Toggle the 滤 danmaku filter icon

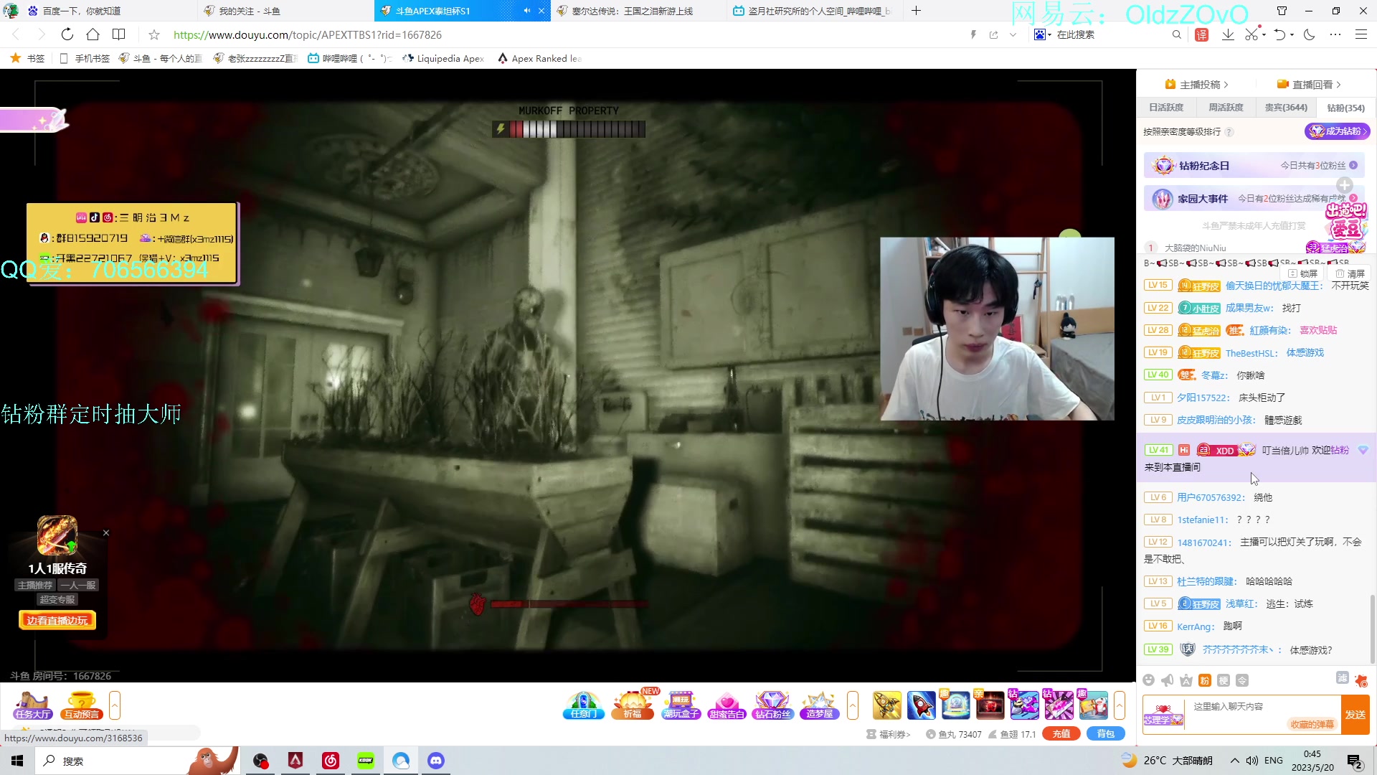1343,677
